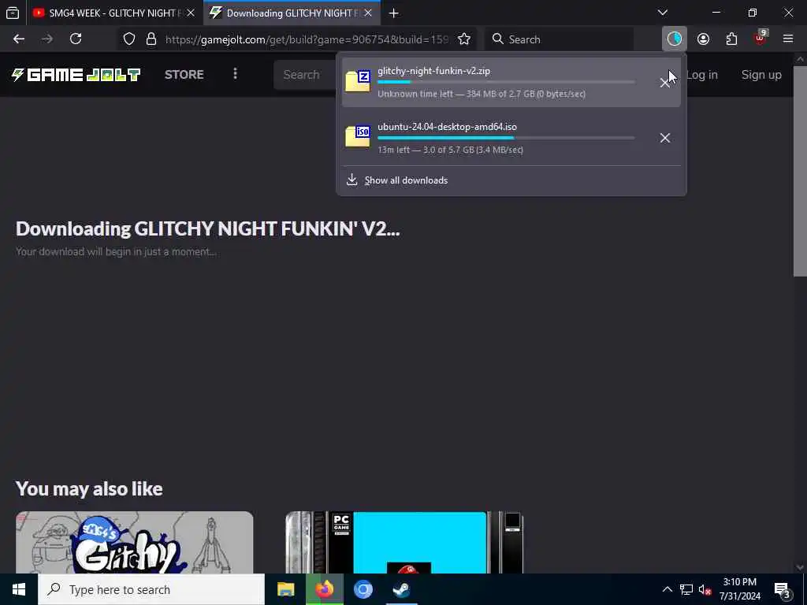The width and height of the screenshot is (807, 605).
Task: Open Firefox account icon
Action: click(703, 39)
